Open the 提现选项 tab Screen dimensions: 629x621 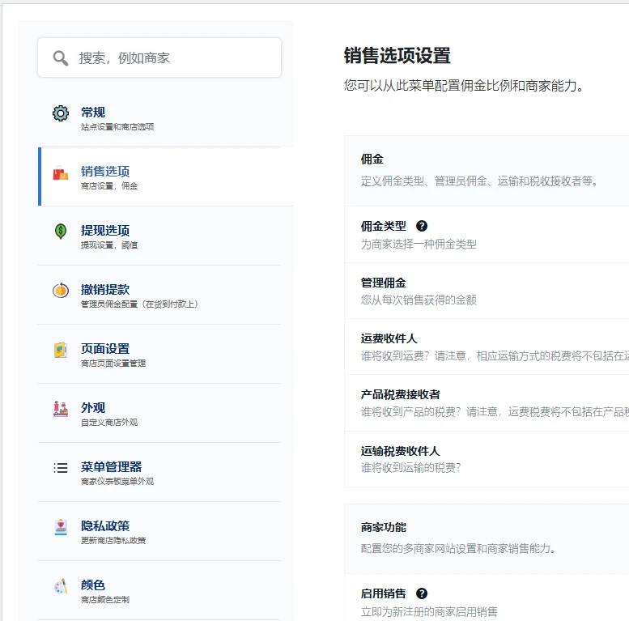click(159, 236)
